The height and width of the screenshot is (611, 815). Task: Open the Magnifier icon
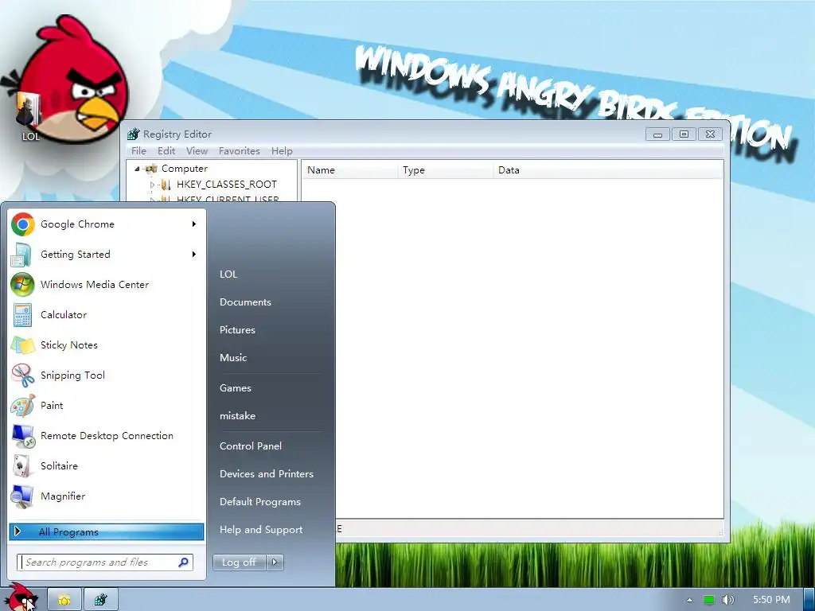point(22,496)
